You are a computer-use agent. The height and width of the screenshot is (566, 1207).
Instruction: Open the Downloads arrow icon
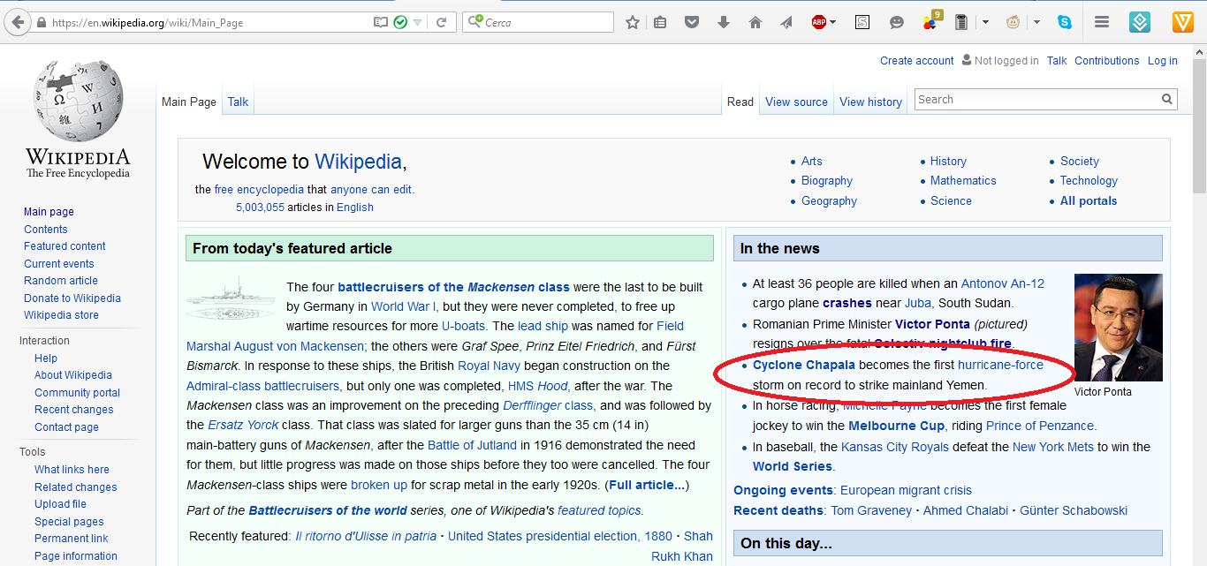coord(724,22)
